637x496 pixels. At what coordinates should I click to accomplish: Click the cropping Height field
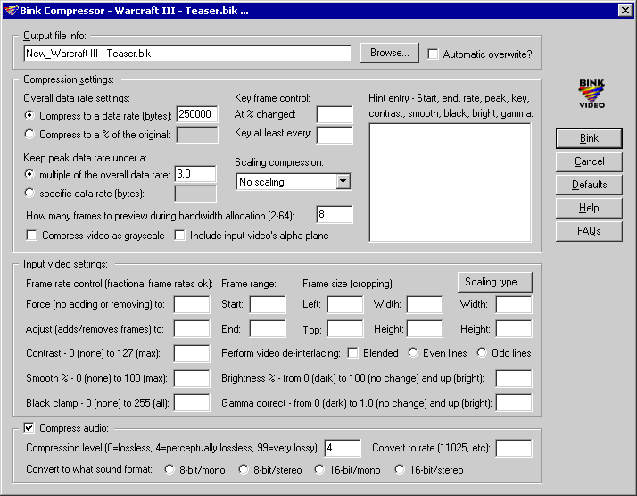coord(425,329)
